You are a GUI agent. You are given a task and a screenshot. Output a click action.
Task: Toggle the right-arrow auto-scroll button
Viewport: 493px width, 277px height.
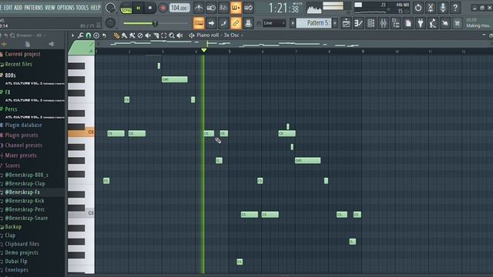211,23
